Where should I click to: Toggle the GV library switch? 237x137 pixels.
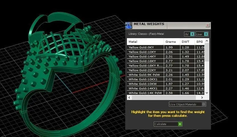[189, 34]
